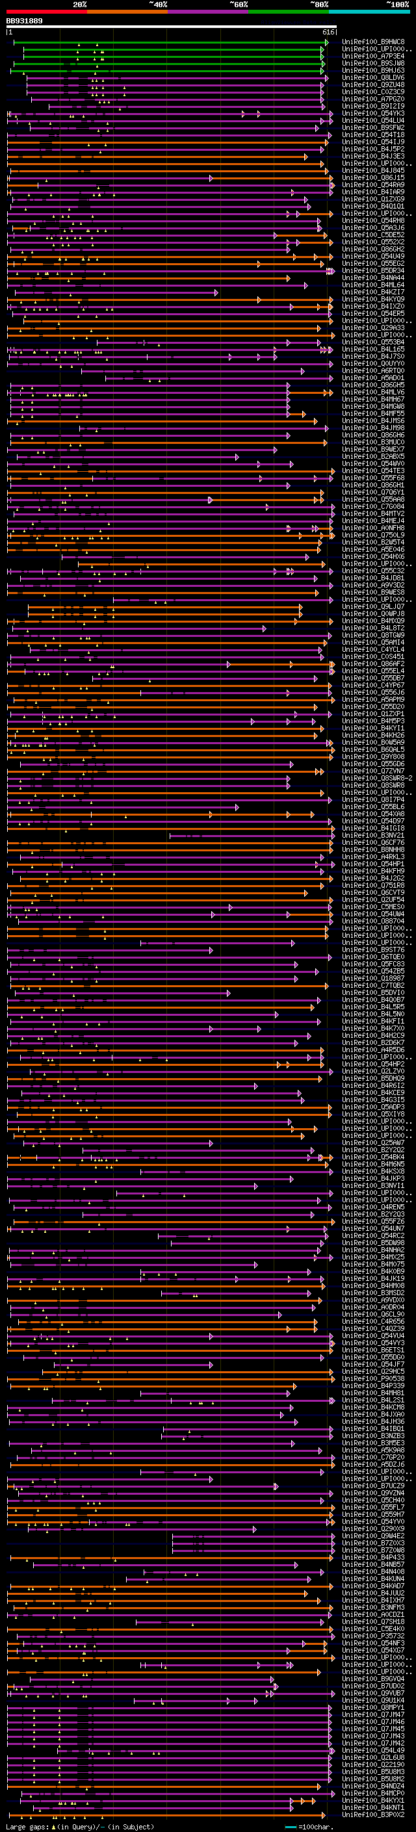
Task: Click the label UniRef100_Q55C32
Action: 373,571
